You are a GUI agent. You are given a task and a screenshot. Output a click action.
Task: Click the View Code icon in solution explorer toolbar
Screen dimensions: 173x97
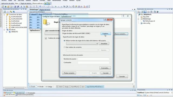click(148, 12)
